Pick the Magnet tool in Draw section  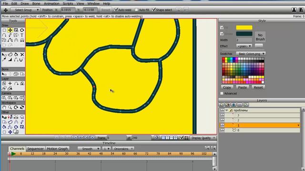[x=22, y=40]
